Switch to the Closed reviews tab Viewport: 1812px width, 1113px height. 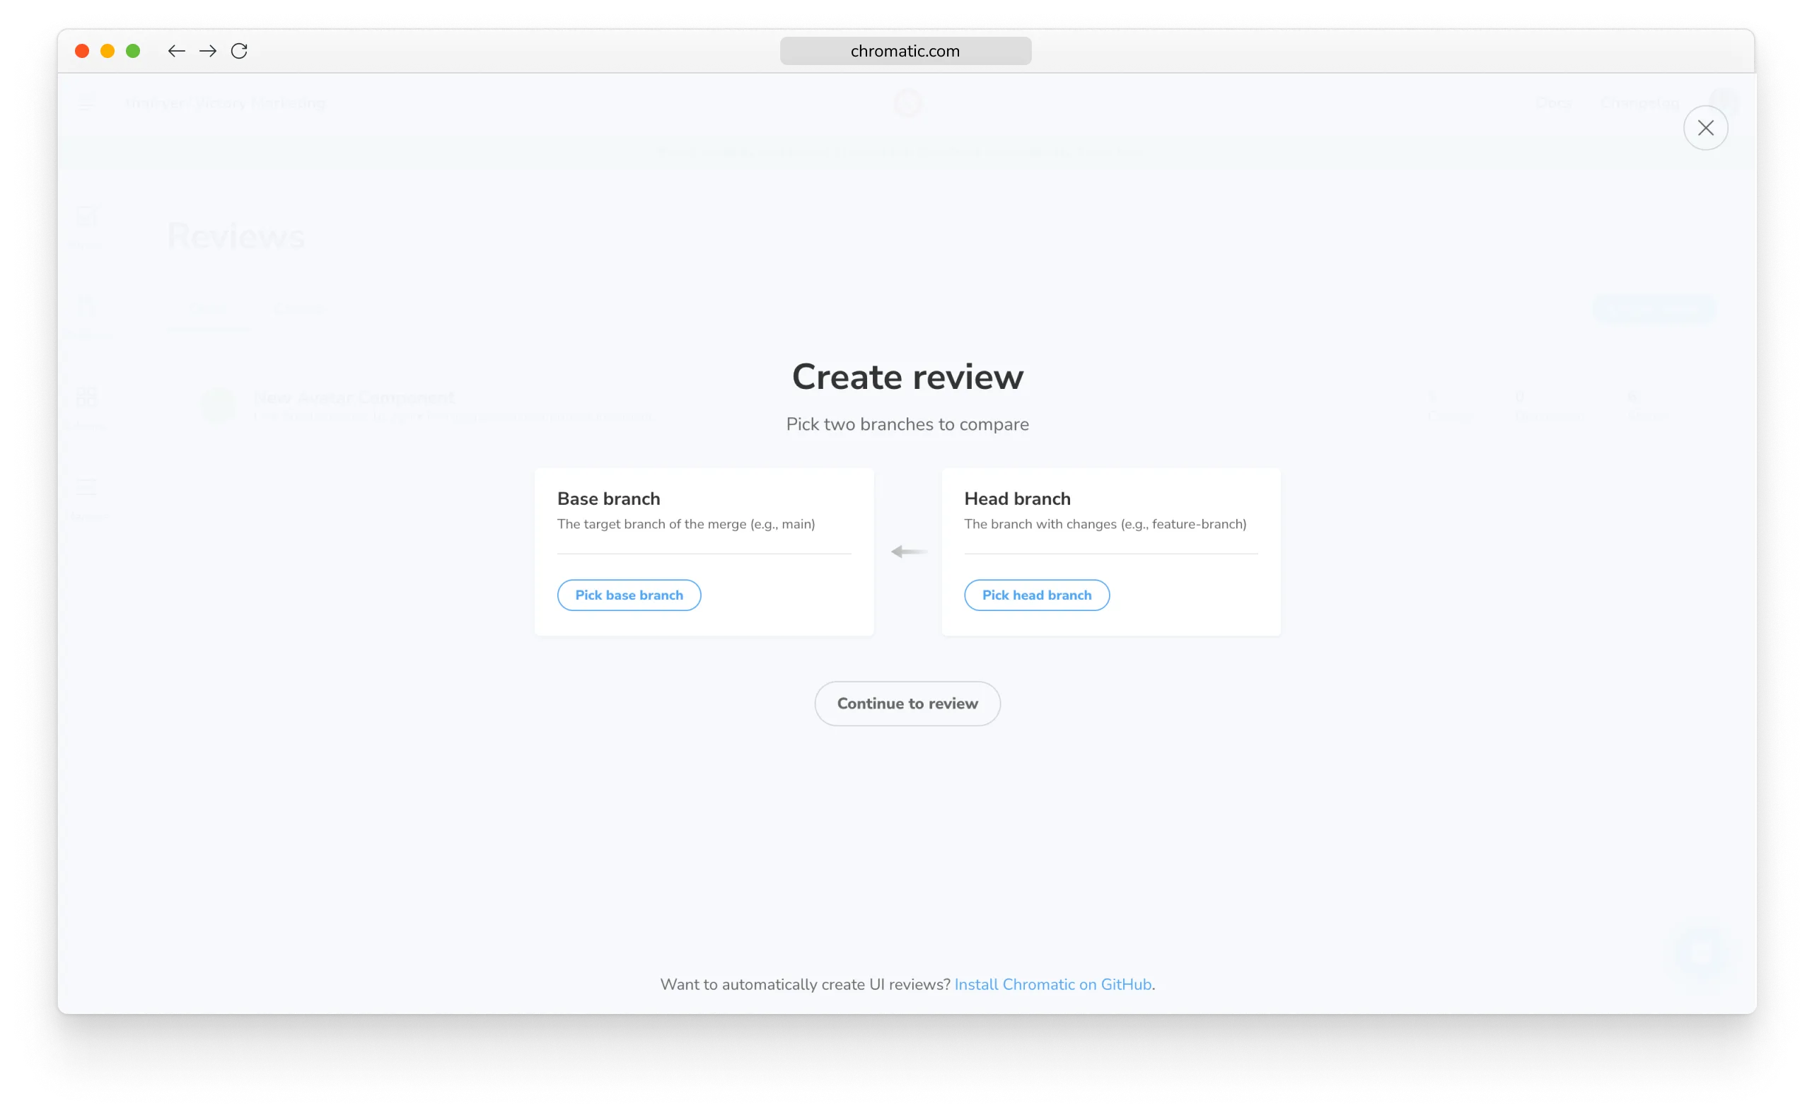click(301, 310)
